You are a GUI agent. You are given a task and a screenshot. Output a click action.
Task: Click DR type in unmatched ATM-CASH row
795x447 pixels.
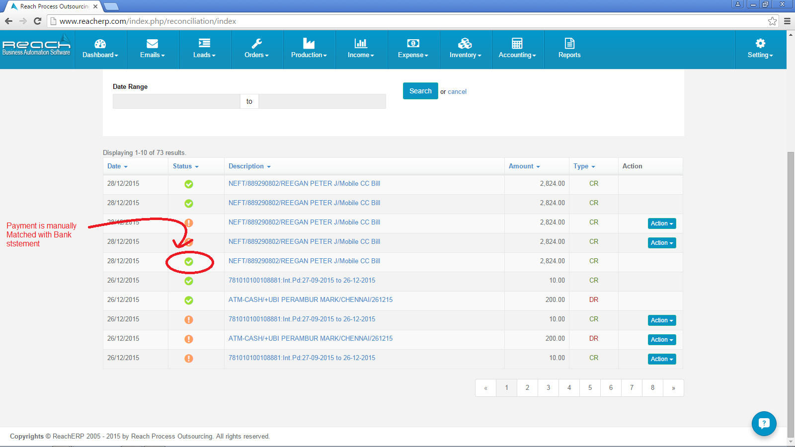click(594, 339)
